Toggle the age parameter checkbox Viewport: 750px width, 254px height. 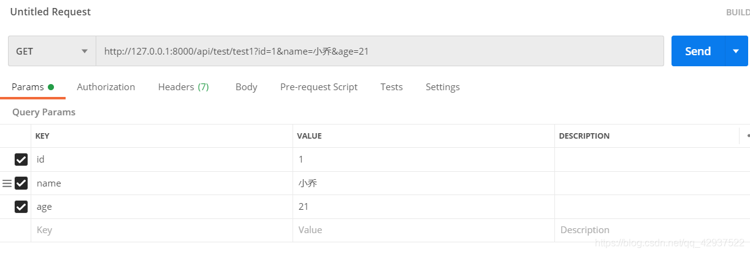click(x=21, y=207)
